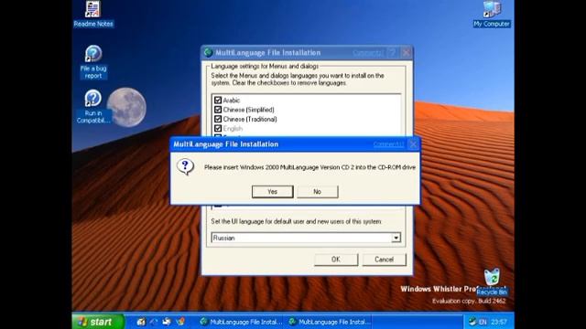Click the fourth Quick Launch icon
Image resolution: width=586 pixels, height=329 pixels.
pos(180,322)
